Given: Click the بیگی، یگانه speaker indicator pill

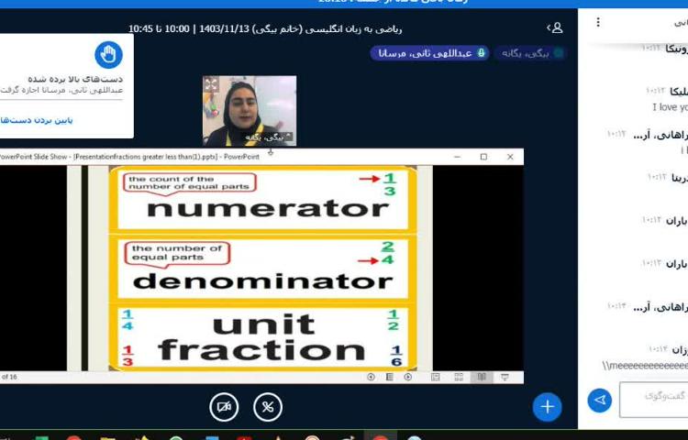Looking at the screenshot, I should click(x=530, y=53).
